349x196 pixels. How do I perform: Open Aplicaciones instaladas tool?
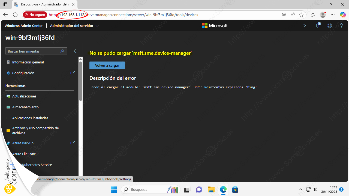pyautogui.click(x=30, y=118)
